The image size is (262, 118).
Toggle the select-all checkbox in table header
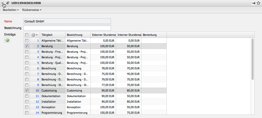pyautogui.click(x=27, y=35)
